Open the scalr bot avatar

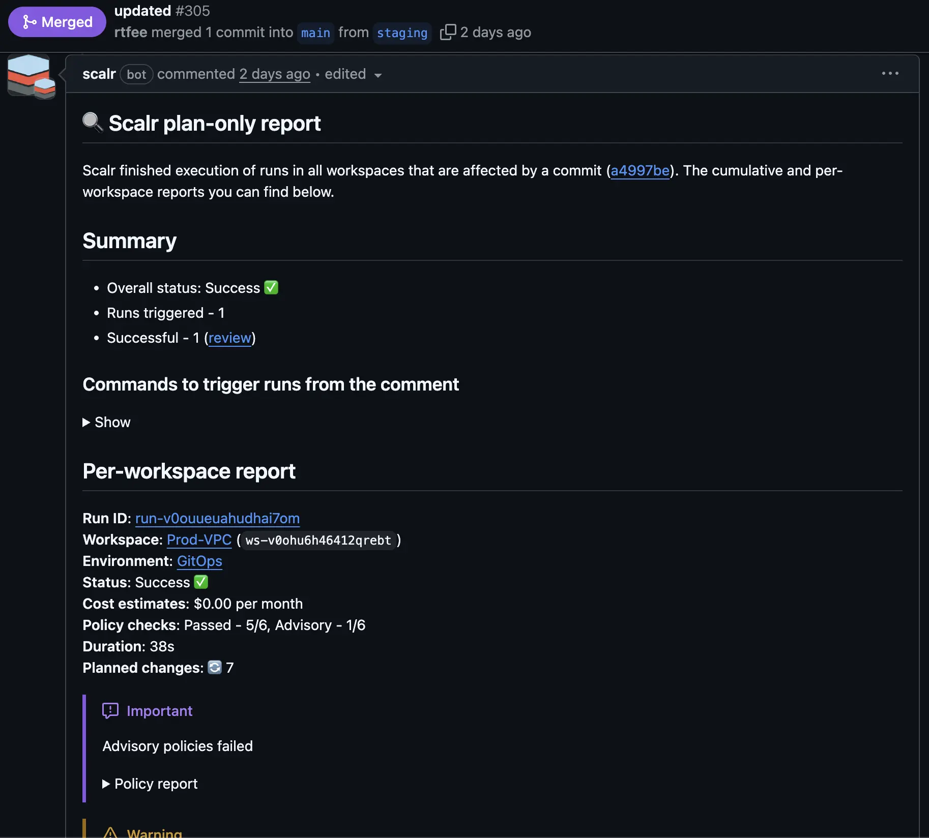31,76
